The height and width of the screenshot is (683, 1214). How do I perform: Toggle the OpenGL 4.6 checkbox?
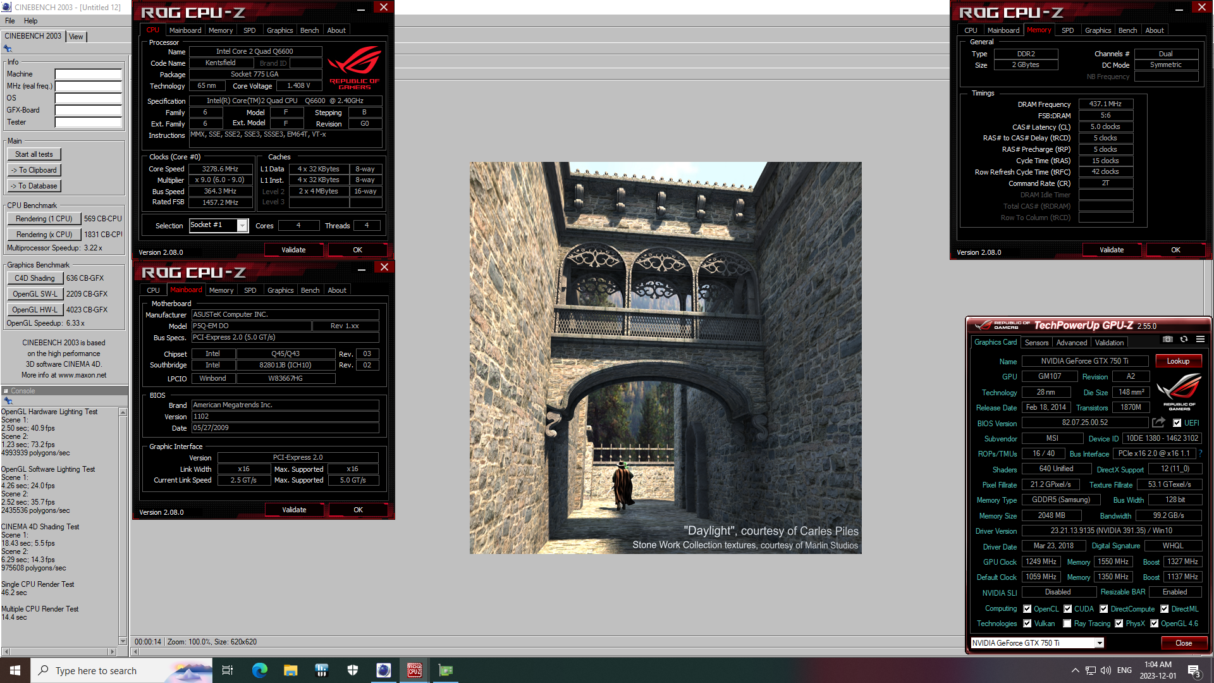tap(1154, 624)
